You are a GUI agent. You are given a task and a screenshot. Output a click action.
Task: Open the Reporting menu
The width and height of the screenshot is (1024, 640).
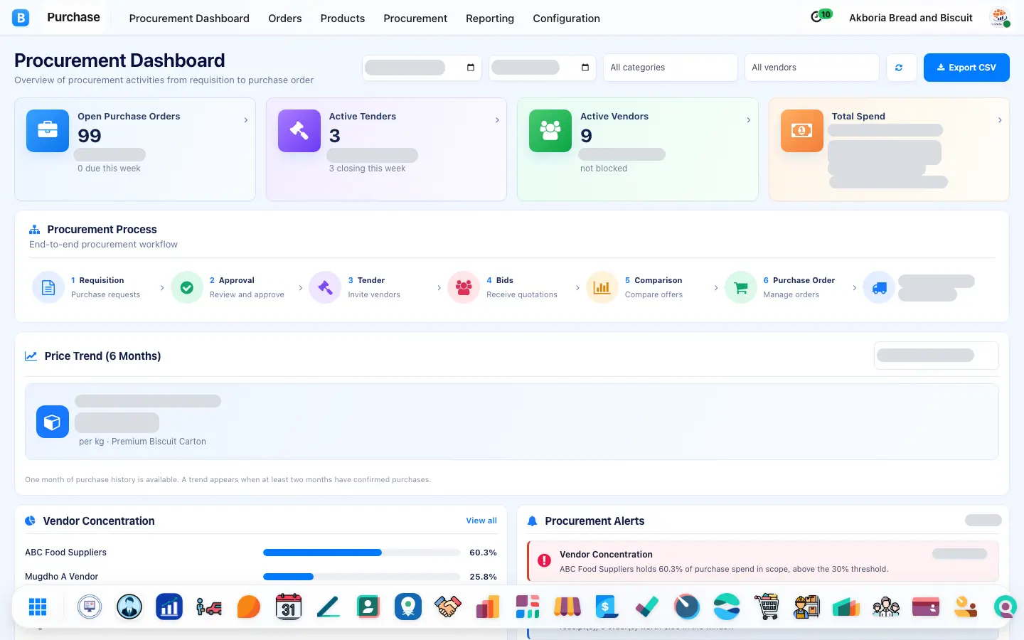(x=490, y=18)
